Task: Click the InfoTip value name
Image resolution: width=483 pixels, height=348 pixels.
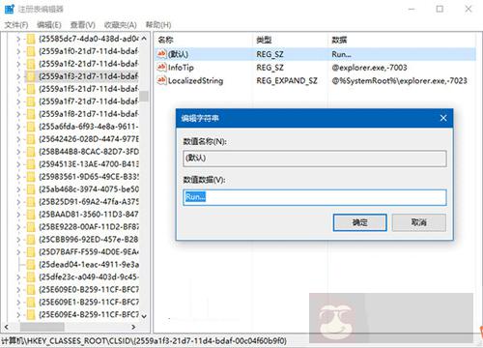Action: pyautogui.click(x=181, y=68)
